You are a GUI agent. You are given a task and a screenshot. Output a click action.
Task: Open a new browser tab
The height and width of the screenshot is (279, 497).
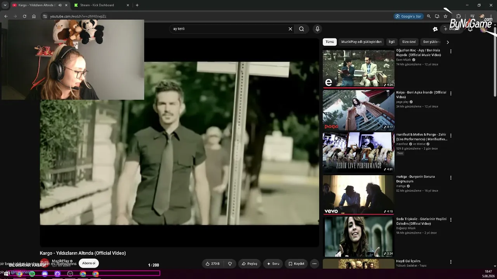pyautogui.click(x=137, y=5)
